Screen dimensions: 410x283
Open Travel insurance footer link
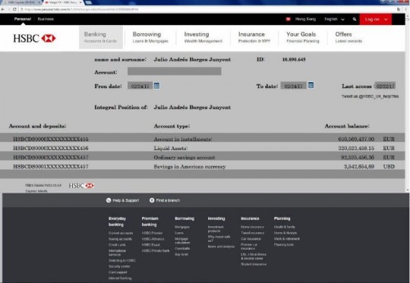tap(252, 233)
